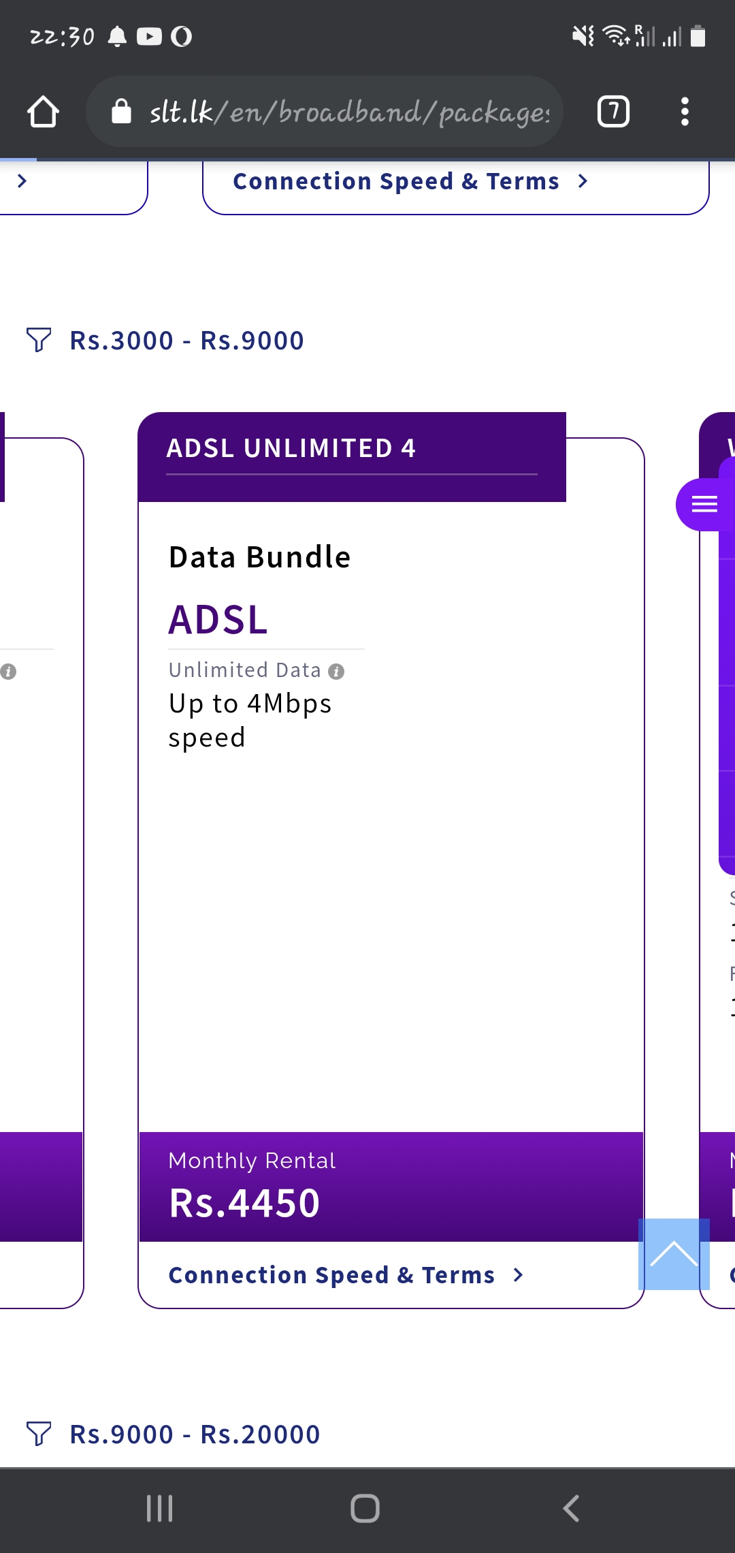Open the browser three-dot menu

[x=685, y=112]
